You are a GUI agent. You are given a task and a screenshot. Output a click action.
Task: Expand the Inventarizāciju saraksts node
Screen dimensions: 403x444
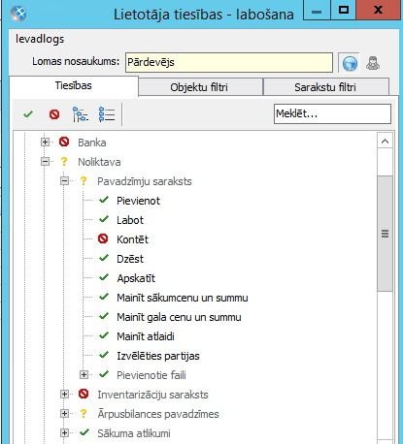point(64,394)
